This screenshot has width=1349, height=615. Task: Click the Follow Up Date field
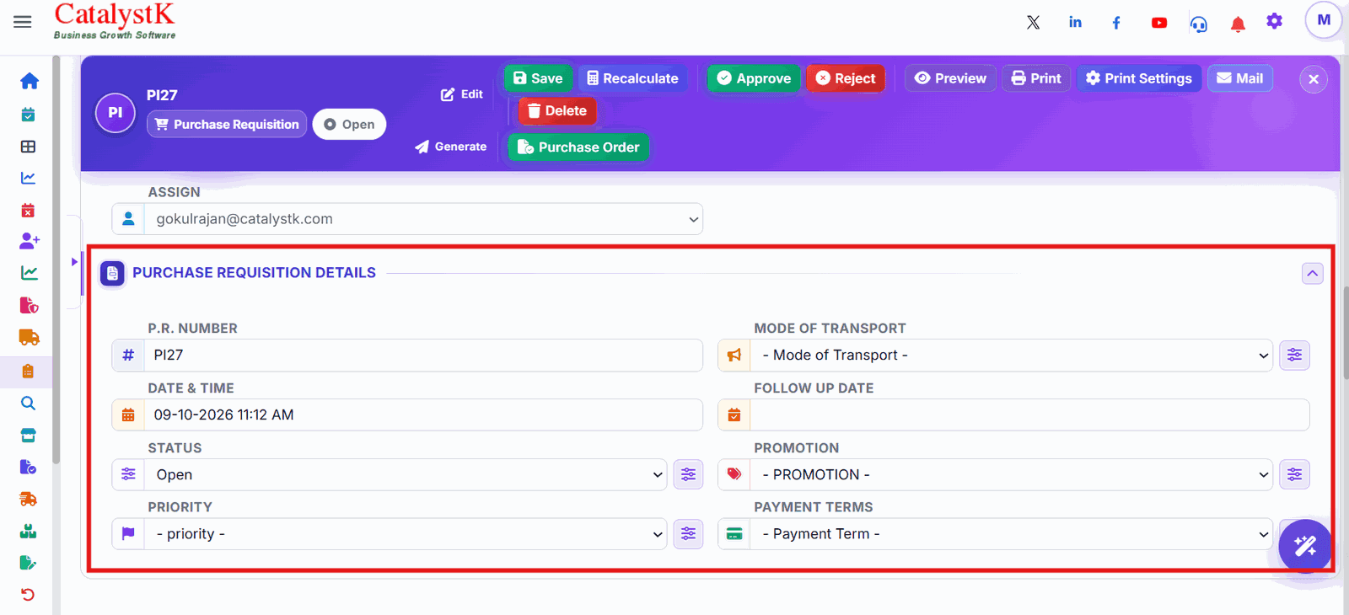coord(1029,414)
